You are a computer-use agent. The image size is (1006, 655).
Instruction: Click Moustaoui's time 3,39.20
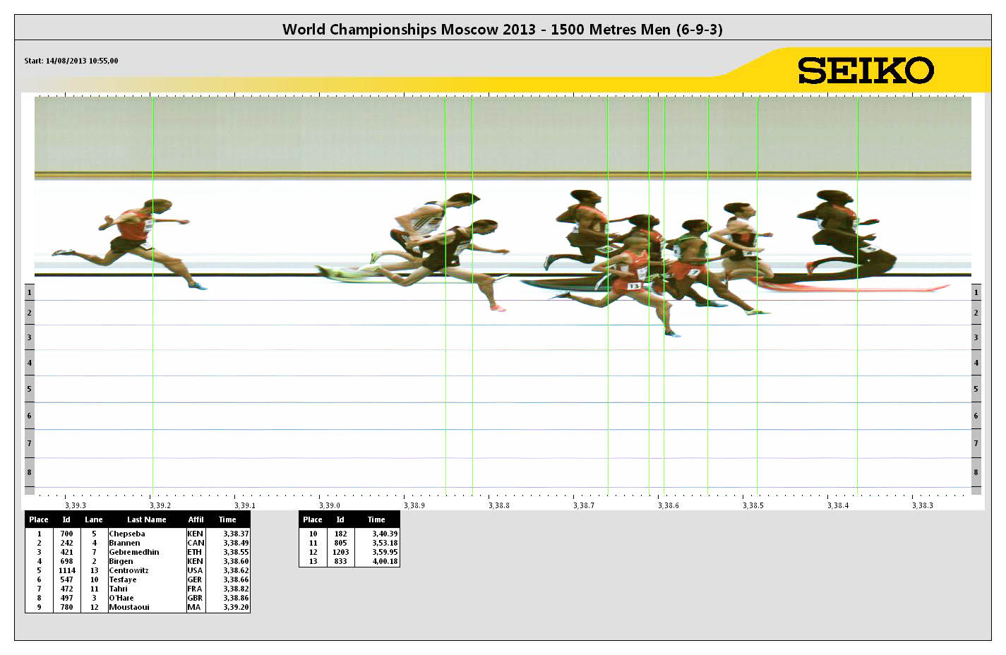(x=236, y=607)
